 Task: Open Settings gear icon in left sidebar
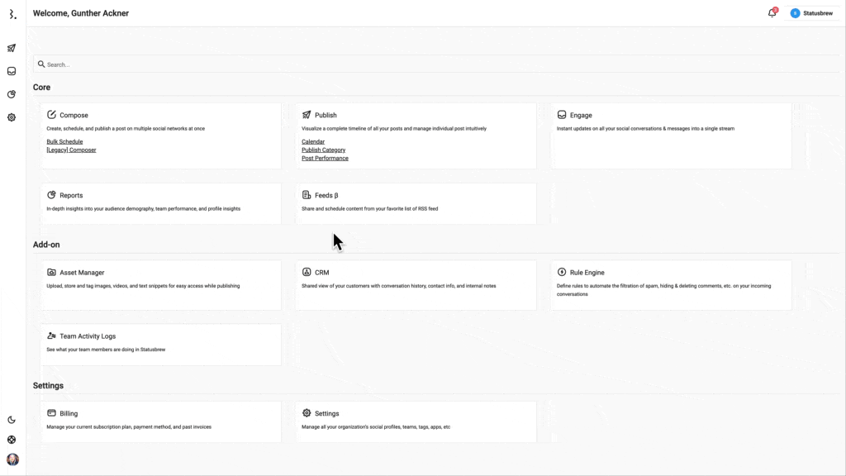tap(12, 117)
